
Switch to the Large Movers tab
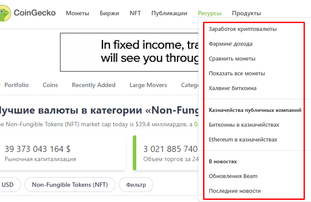148,85
